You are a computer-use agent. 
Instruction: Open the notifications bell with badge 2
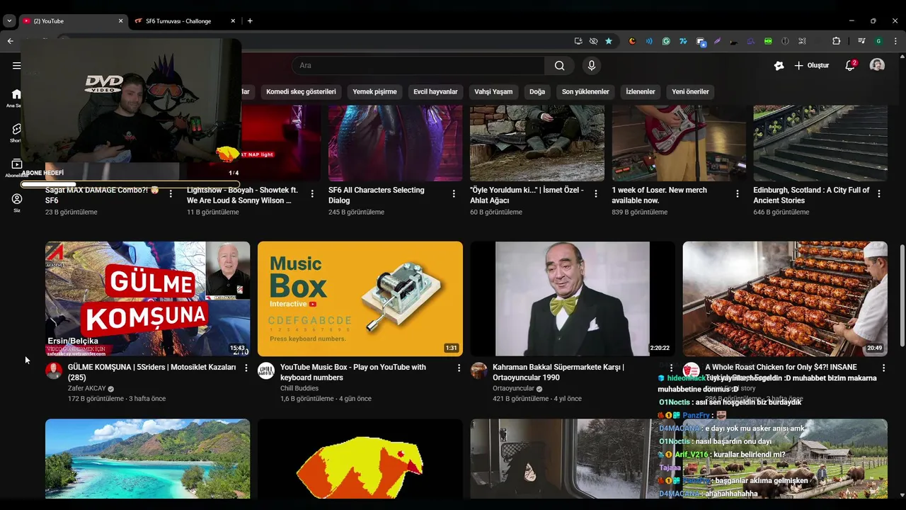[x=850, y=65]
